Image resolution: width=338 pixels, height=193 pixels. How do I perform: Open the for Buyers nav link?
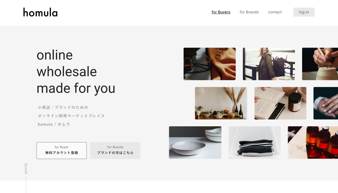tap(221, 12)
